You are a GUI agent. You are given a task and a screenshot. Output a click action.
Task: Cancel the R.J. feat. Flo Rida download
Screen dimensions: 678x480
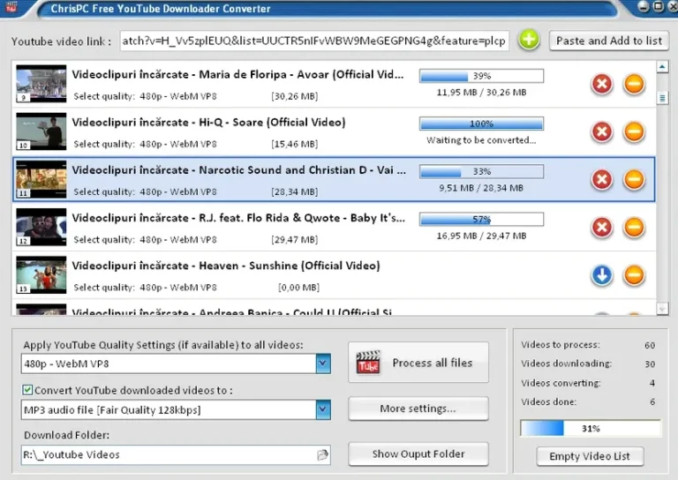pos(602,228)
